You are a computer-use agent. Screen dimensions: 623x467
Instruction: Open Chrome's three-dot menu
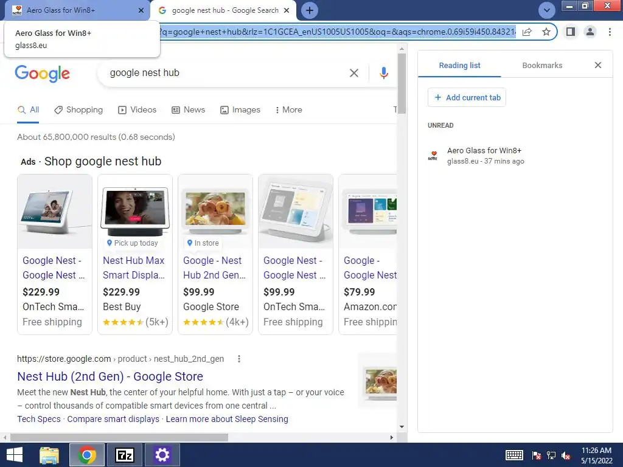tap(610, 32)
